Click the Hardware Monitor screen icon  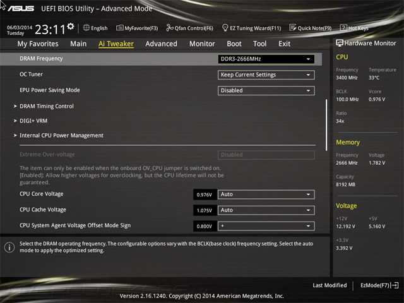(x=340, y=43)
